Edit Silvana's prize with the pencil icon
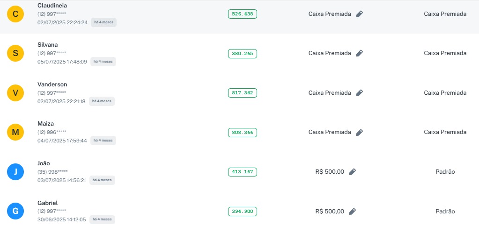The width and height of the screenshot is (479, 233). coord(359,53)
